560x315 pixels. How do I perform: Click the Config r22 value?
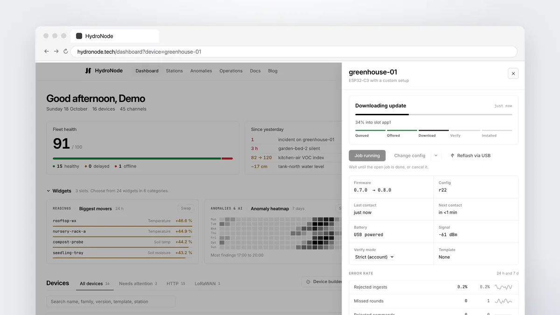click(x=443, y=190)
